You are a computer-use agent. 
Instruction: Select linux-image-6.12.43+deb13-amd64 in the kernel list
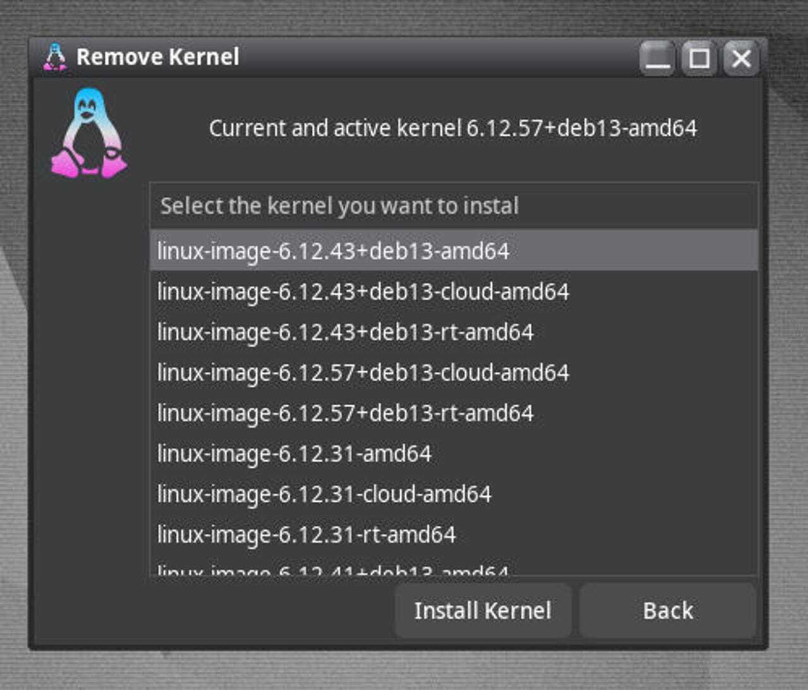click(454, 251)
